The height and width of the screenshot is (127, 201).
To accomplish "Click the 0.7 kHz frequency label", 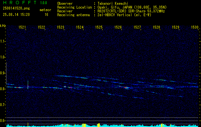I will pyautogui.click(x=2, y=105).
